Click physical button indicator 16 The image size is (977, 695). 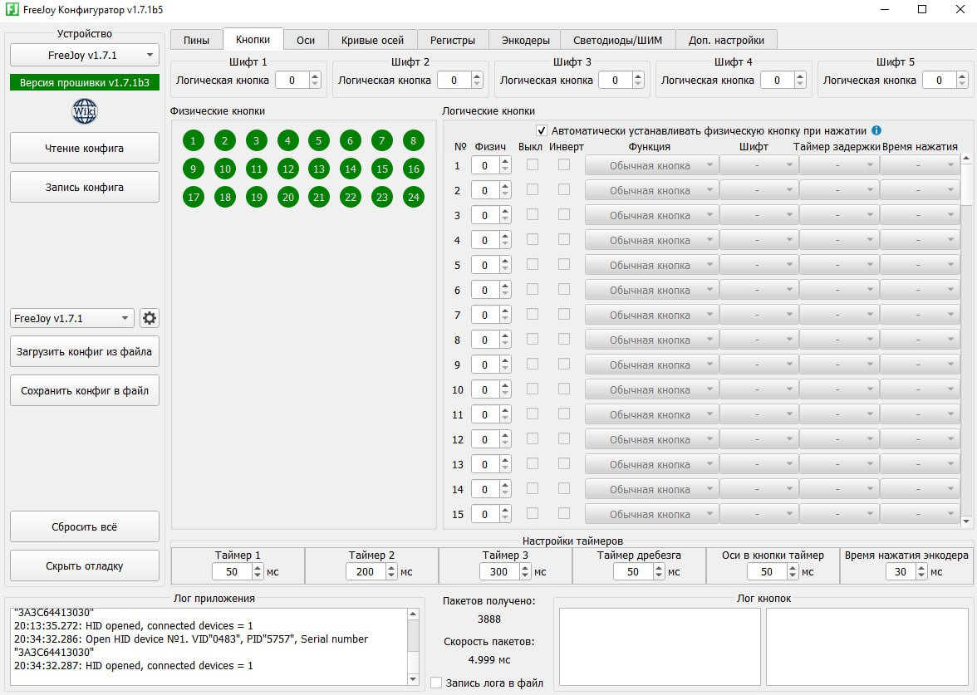413,169
